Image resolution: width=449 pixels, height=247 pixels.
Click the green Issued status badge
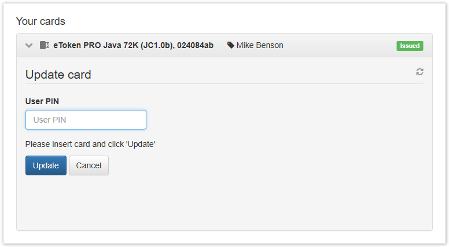409,46
